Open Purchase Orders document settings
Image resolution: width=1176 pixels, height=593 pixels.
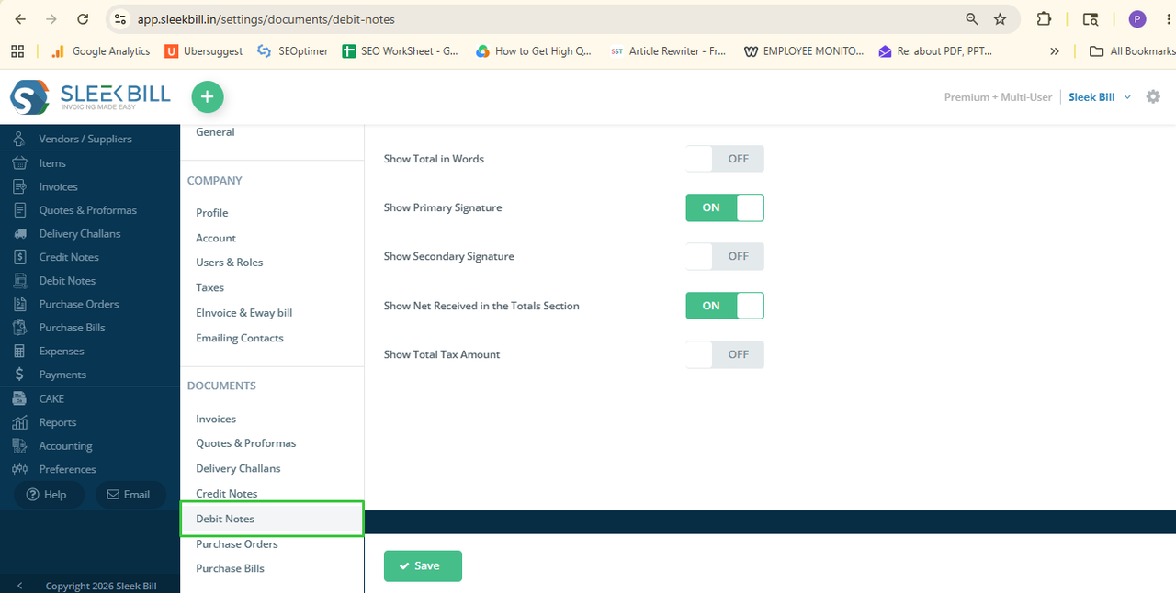[237, 544]
